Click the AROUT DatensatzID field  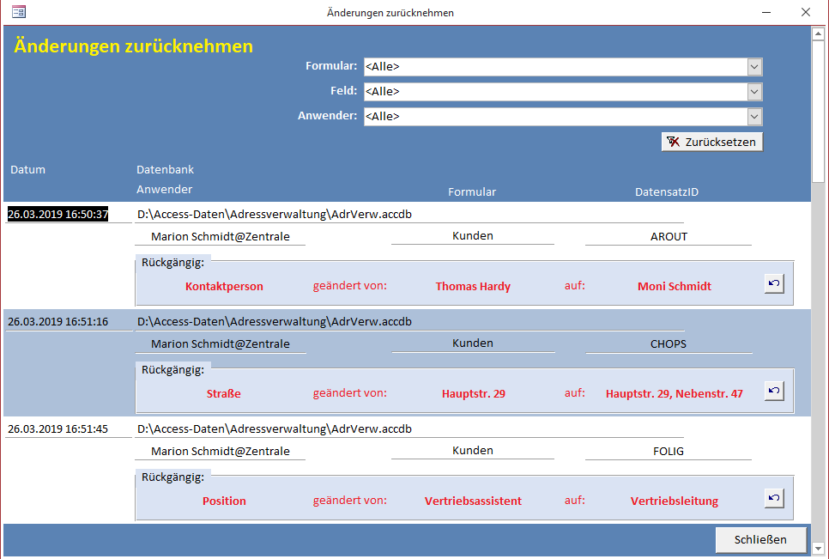669,236
